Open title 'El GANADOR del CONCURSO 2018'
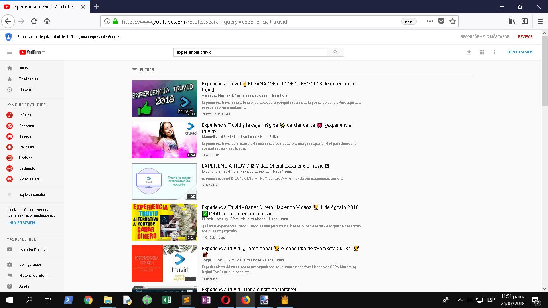The height and width of the screenshot is (308, 548). (278, 87)
